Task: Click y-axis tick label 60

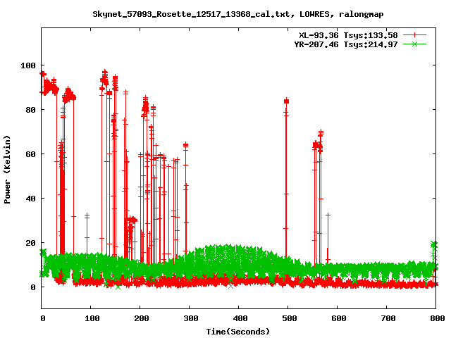Action: click(30, 154)
